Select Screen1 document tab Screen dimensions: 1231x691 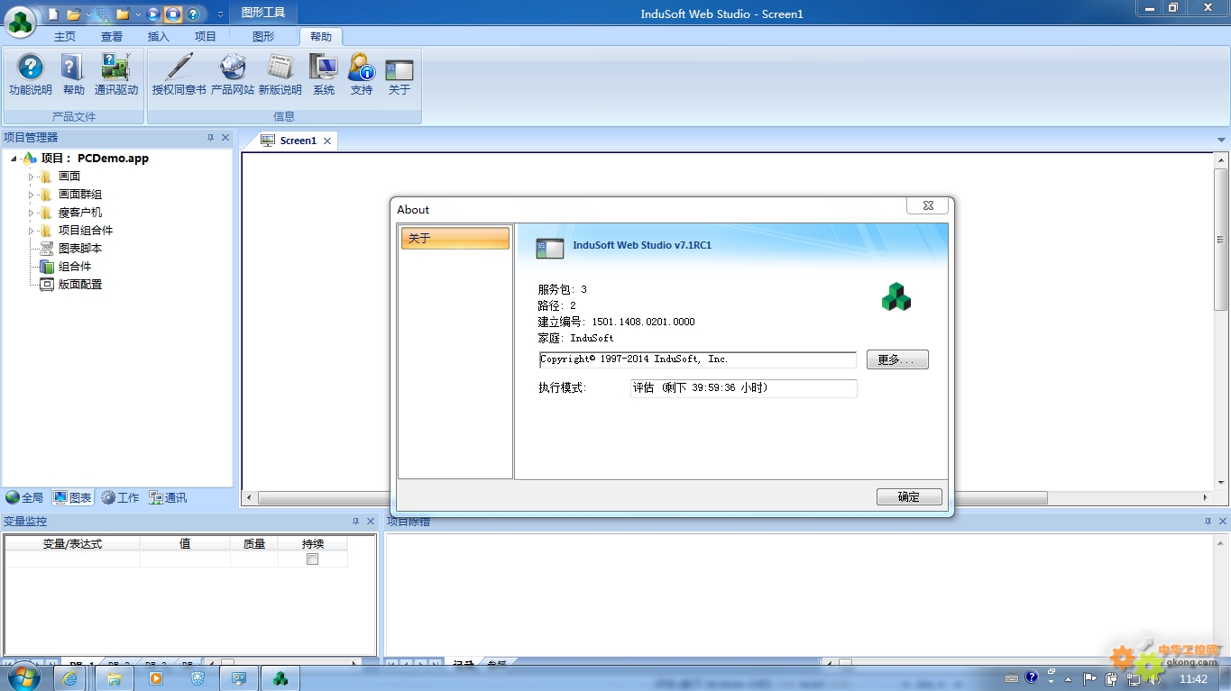(x=298, y=141)
